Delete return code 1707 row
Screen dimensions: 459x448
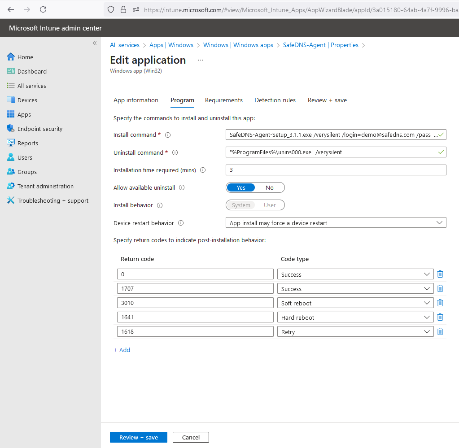pos(440,288)
